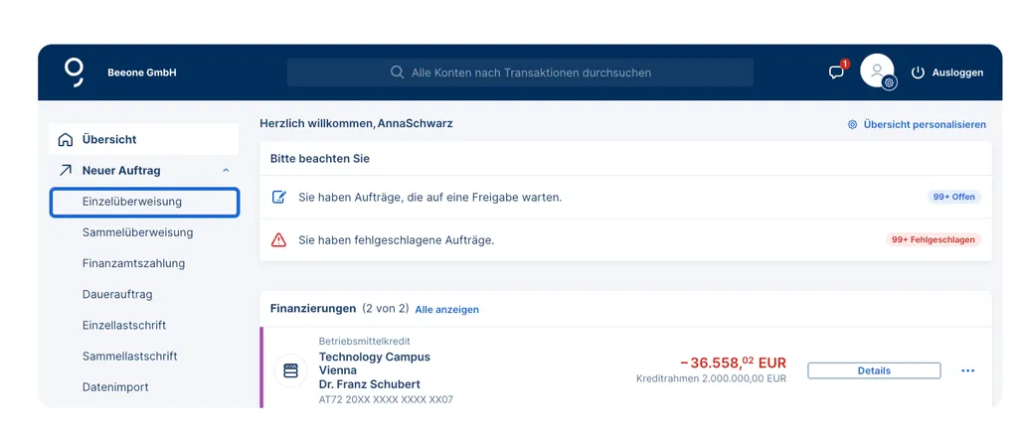Viewport: 1018px width, 436px height.
Task: Open the three-dot menu for Betriebsmittelkredit
Action: tap(967, 371)
